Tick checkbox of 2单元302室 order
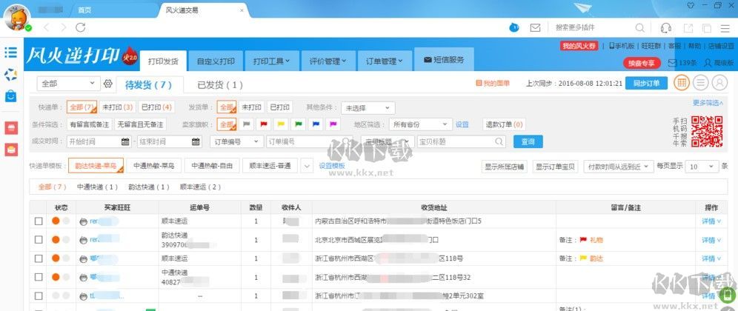This screenshot has width=738, height=311. (39, 296)
